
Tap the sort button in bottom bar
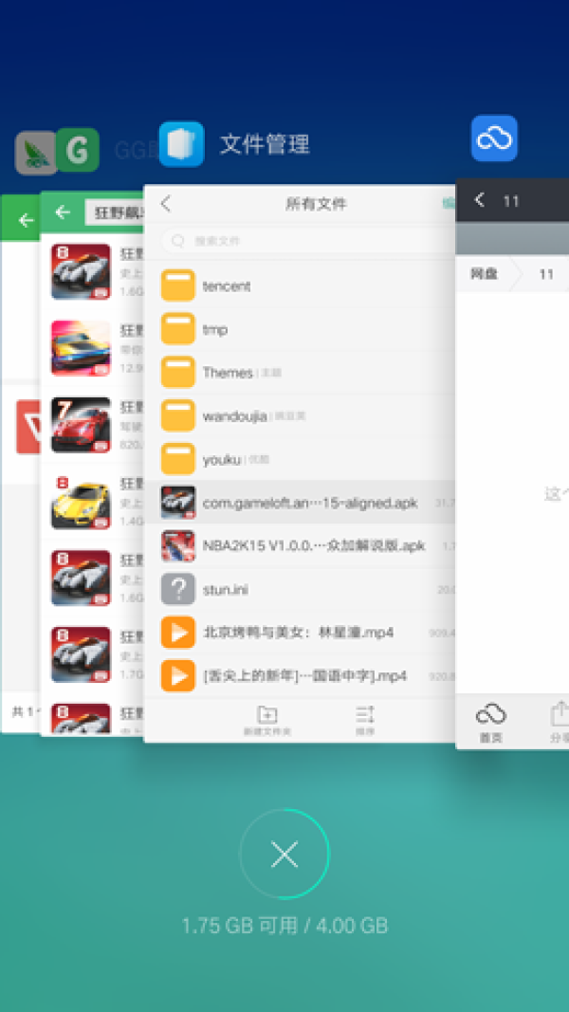[x=365, y=719]
